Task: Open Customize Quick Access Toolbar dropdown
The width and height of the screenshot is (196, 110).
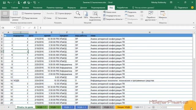Action: pyautogui.click(x=39, y=2)
